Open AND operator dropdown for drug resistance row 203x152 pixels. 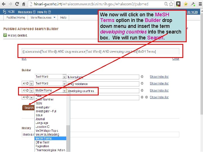(x=28, y=84)
